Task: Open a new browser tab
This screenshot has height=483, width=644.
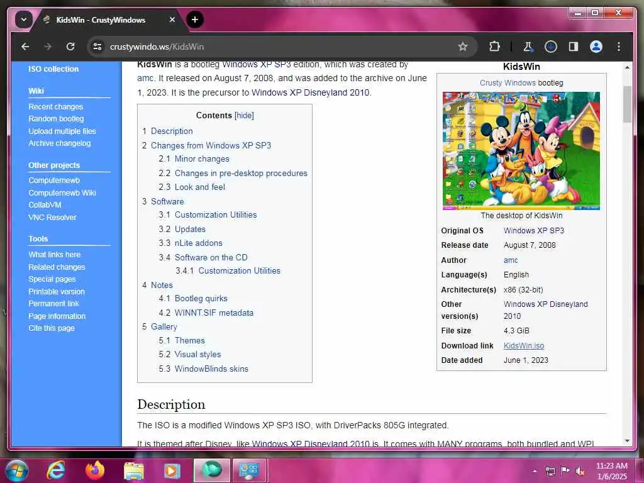Action: coord(195,19)
